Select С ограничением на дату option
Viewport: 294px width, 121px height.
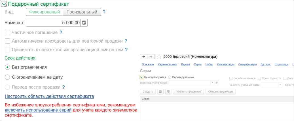(7, 77)
